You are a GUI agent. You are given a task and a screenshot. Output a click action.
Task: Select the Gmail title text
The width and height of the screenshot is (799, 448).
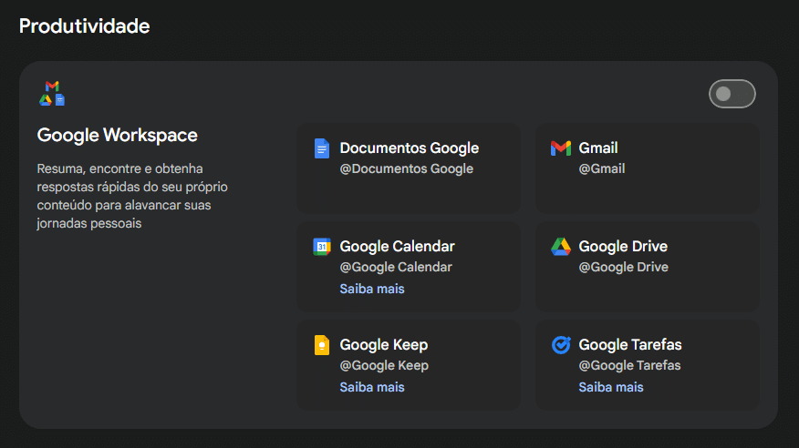pos(598,148)
